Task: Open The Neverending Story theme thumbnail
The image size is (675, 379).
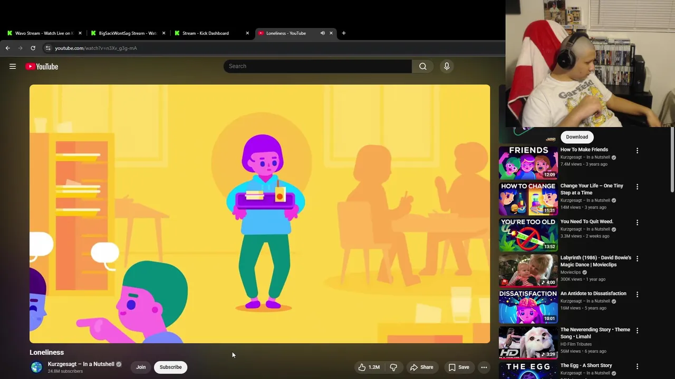Action: (528, 343)
